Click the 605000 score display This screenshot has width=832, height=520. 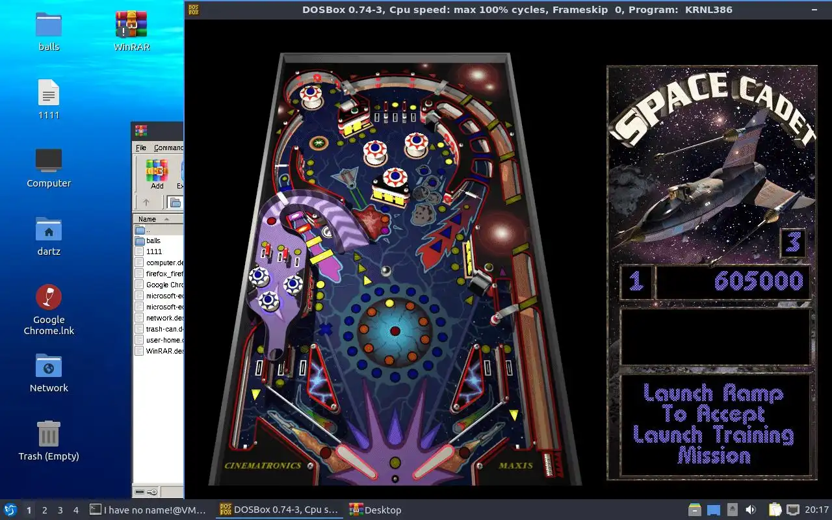point(734,281)
